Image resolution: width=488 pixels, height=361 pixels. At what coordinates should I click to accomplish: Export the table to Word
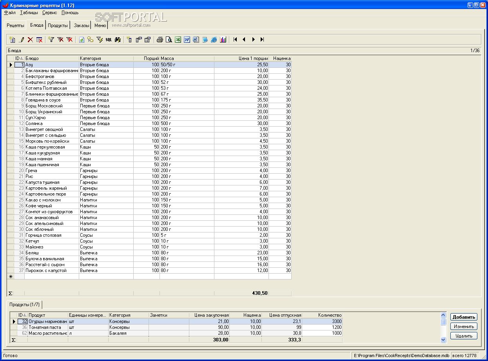187,40
